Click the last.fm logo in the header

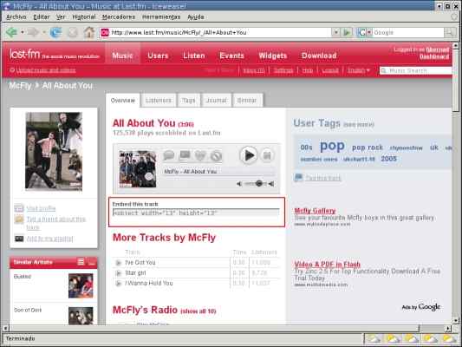click(x=24, y=55)
